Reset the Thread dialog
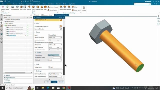This screenshot has height=90, width=160. pos(60,17)
